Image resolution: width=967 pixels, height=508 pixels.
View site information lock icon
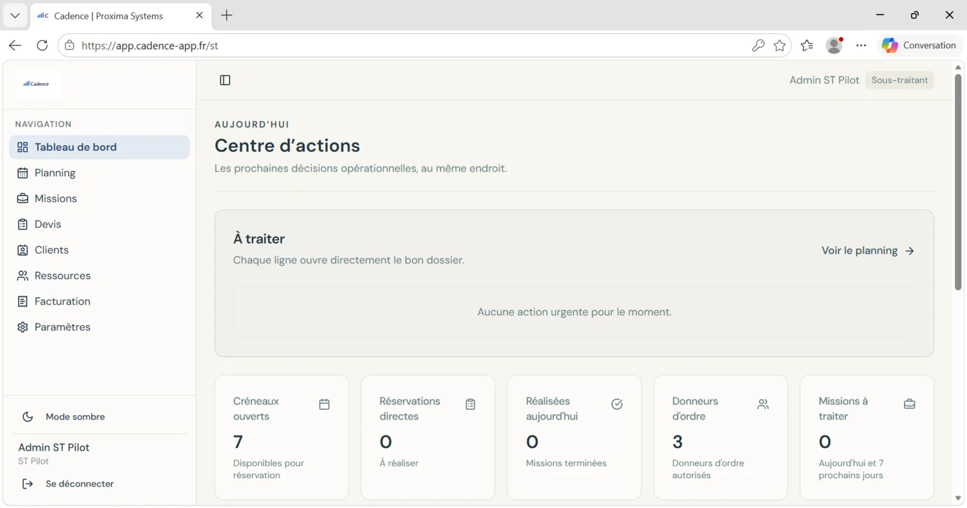[x=69, y=46]
